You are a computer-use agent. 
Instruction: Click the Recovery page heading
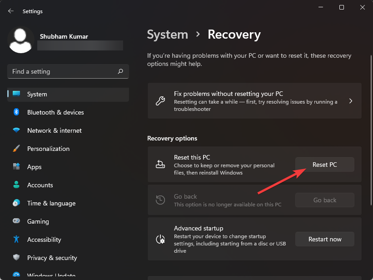pyautogui.click(x=234, y=35)
